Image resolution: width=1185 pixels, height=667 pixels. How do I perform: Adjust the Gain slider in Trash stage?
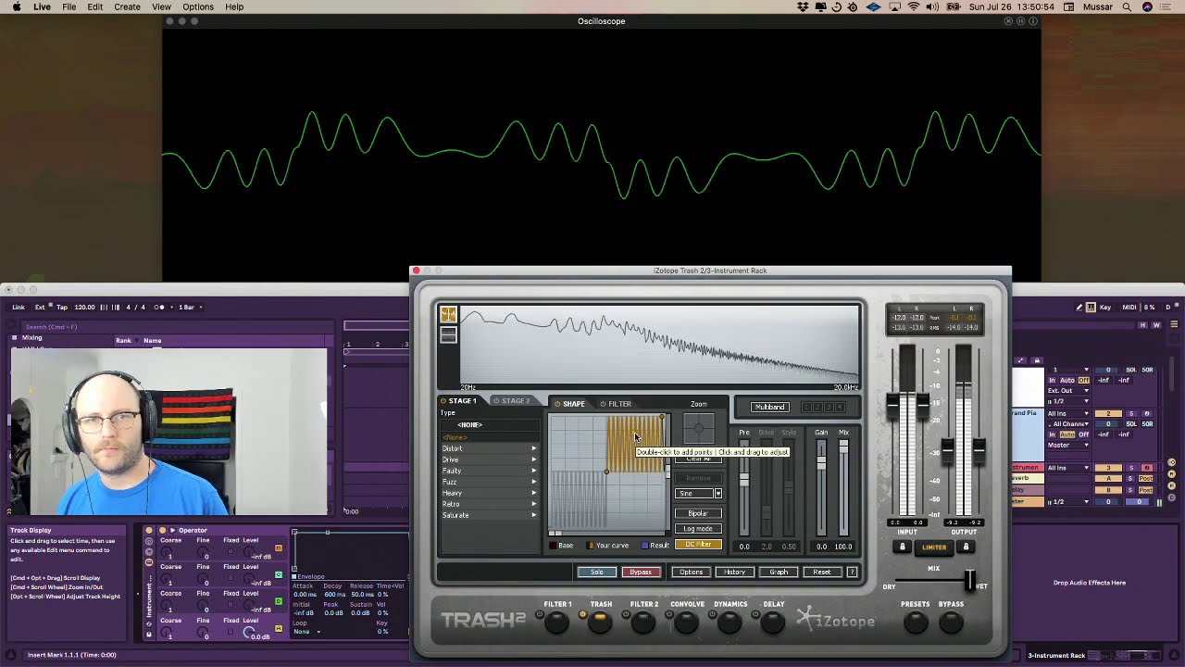[821, 460]
